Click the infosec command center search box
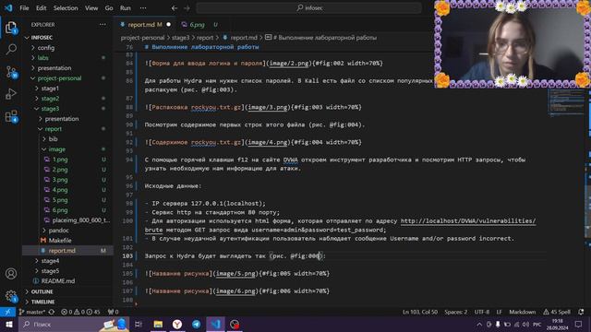 (308, 8)
